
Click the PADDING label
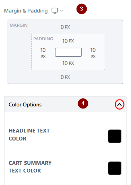[43, 39]
